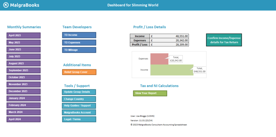Viewport: 276px width, 137px height.
Task: Click View Your Report button
Action: (x=150, y=93)
